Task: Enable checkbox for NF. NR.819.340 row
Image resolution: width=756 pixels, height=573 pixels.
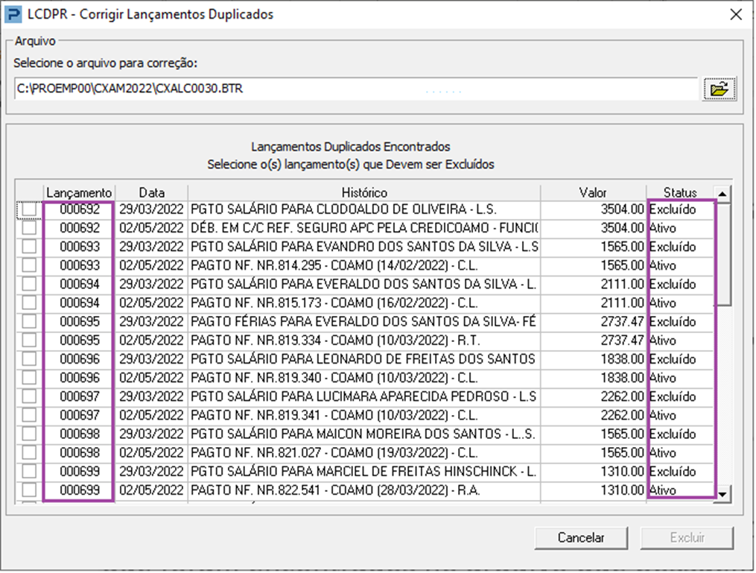Action: [29, 378]
